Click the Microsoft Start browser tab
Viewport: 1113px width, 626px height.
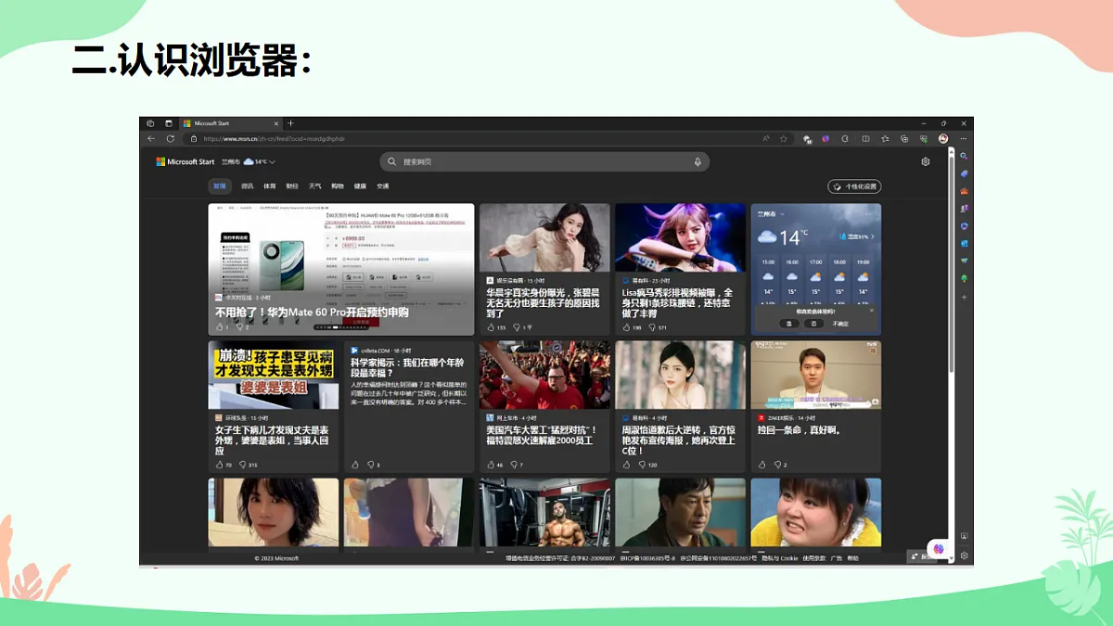coord(230,122)
